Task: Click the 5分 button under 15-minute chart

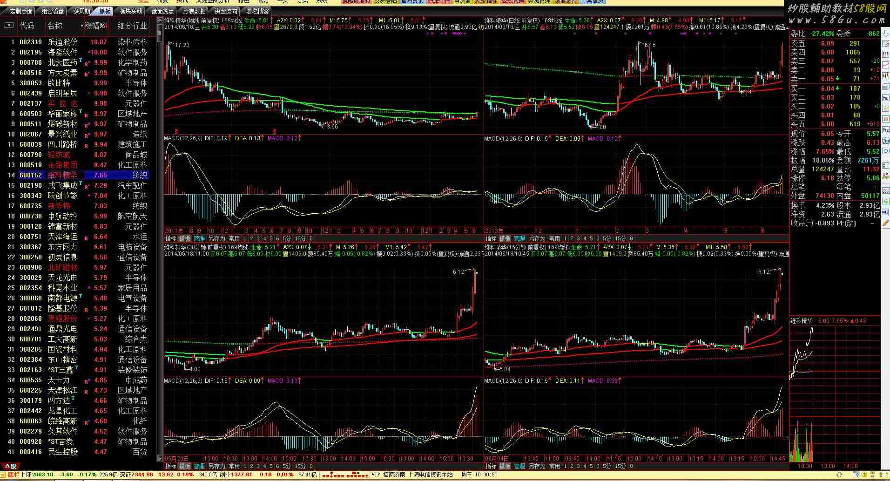Action: pyautogui.click(x=607, y=466)
